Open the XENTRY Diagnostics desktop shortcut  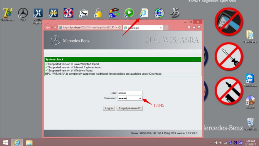38,13
